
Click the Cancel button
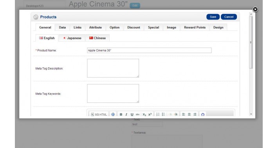click(229, 17)
